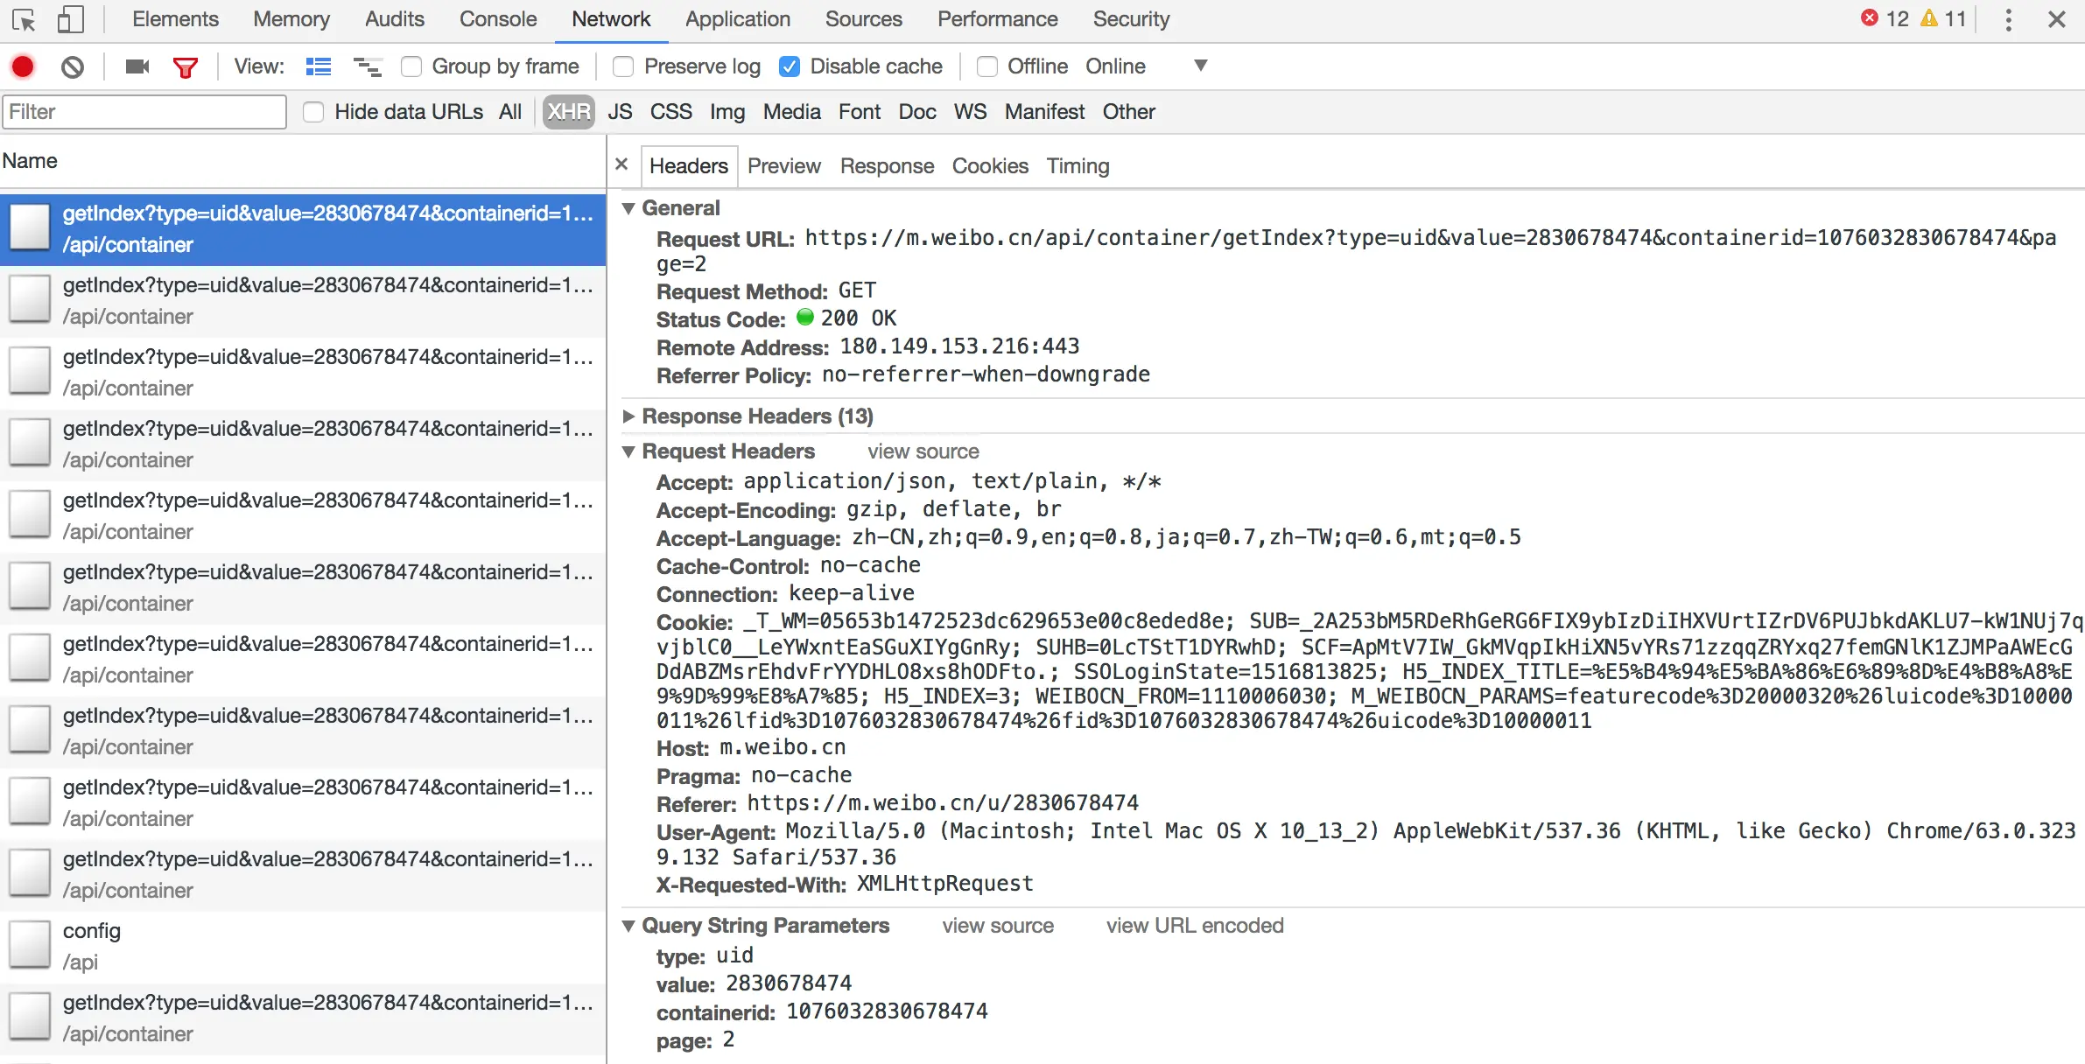Image resolution: width=2085 pixels, height=1064 pixels.
Task: Open the Online throttling dropdown arrow
Action: pyautogui.click(x=1201, y=66)
